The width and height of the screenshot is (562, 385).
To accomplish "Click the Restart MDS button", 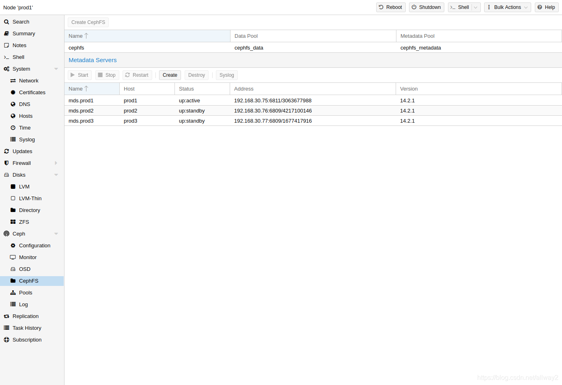I will click(x=137, y=75).
